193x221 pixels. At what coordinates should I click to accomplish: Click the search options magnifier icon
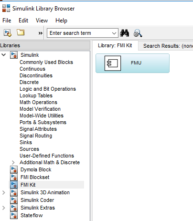coord(138,33)
